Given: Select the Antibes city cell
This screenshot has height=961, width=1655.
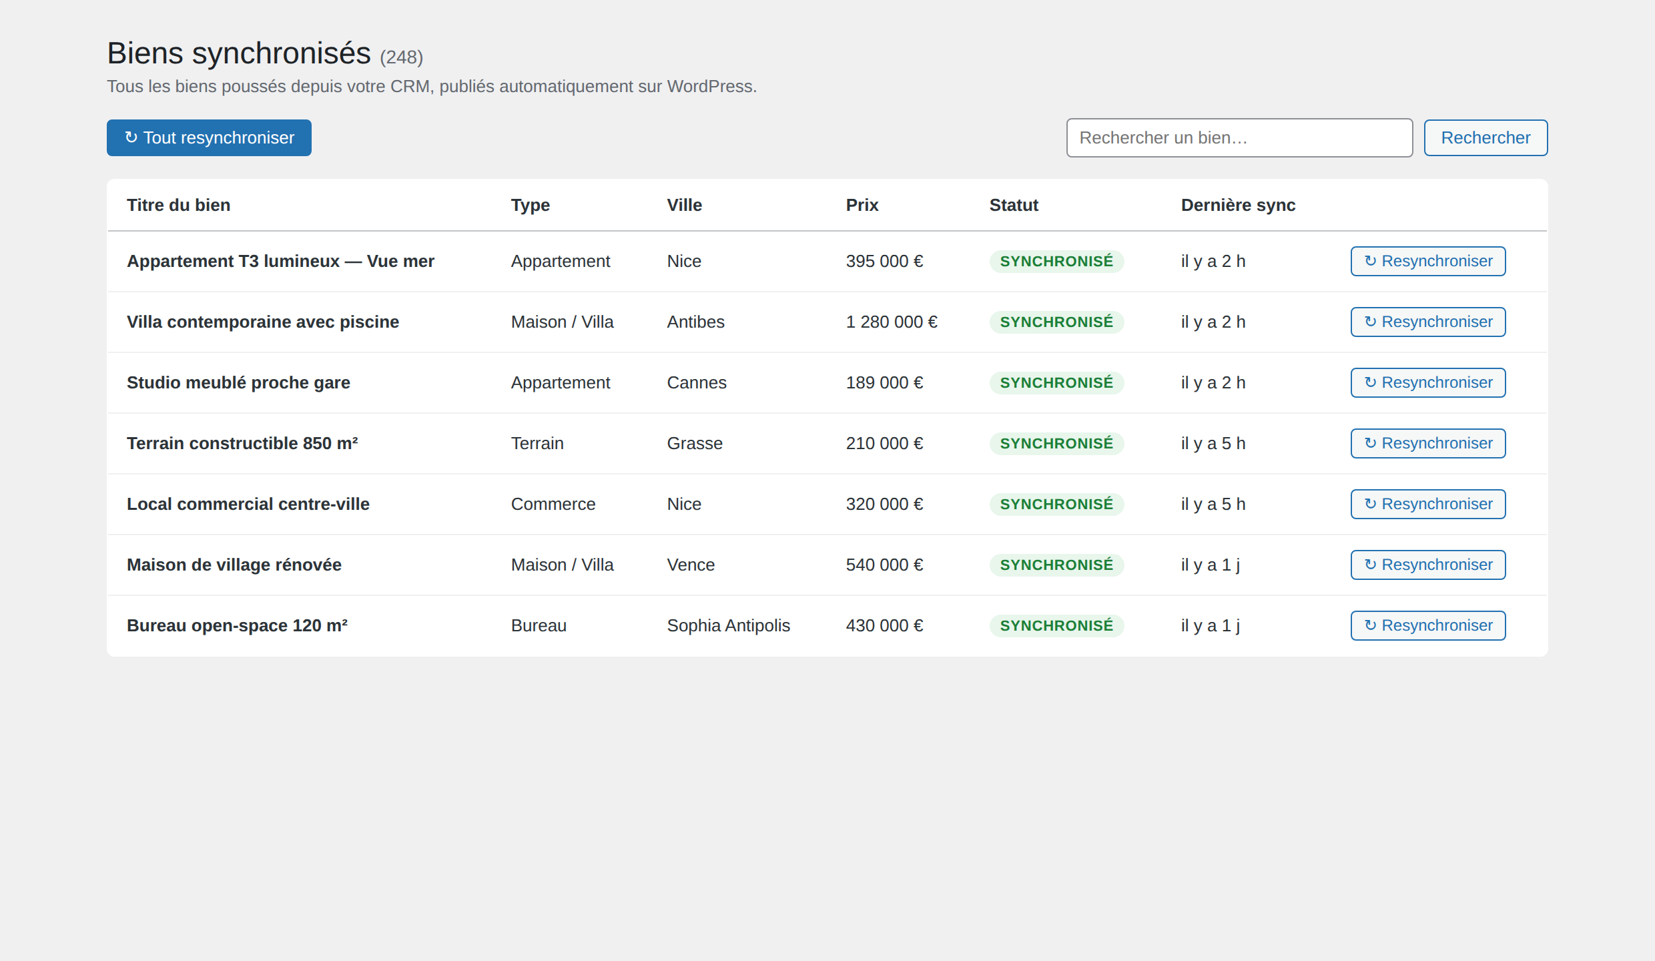Looking at the screenshot, I should point(695,322).
